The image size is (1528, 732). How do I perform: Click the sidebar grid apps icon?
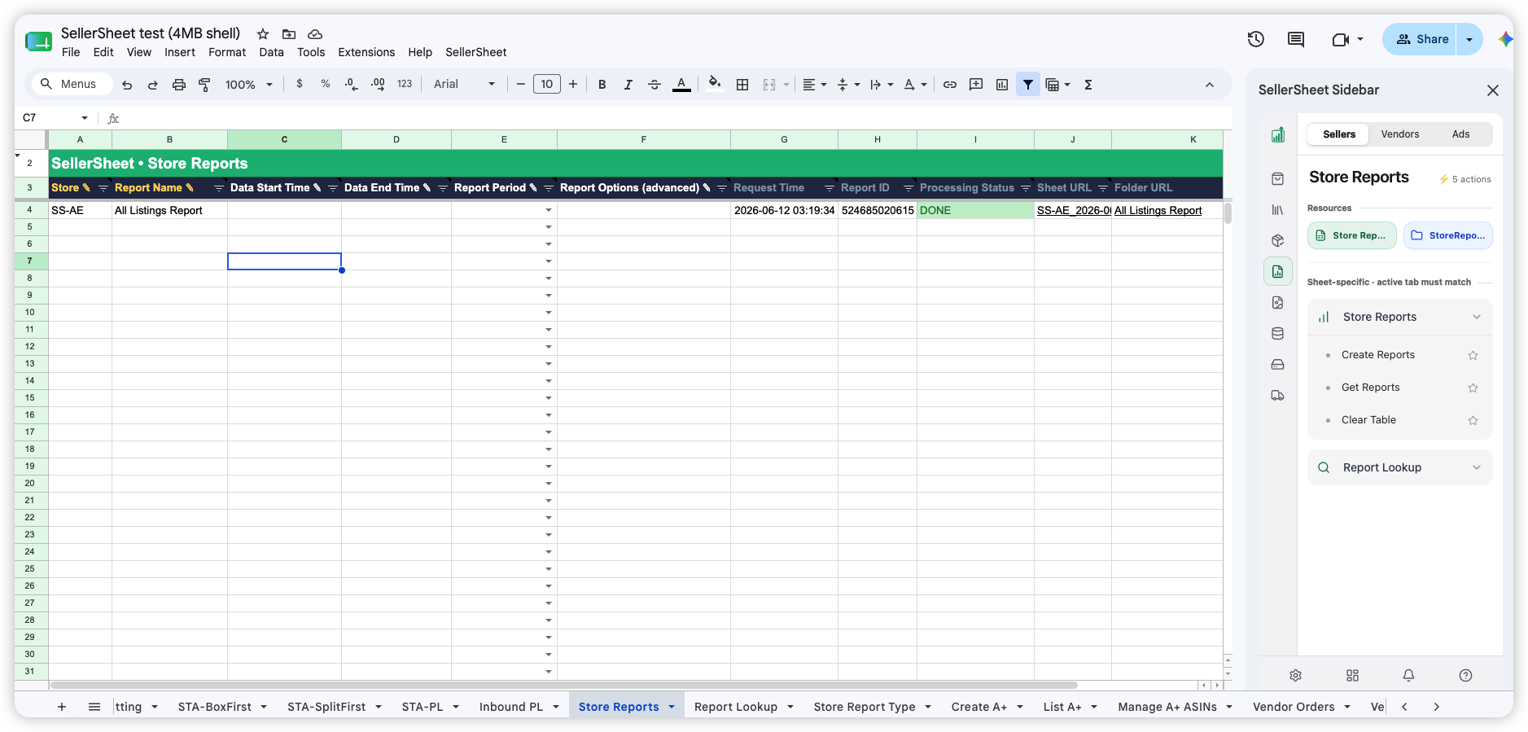pos(1352,675)
